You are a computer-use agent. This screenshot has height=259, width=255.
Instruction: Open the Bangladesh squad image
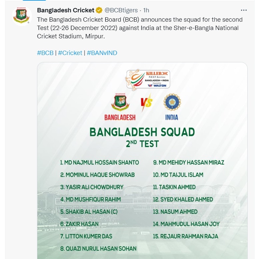(142, 161)
